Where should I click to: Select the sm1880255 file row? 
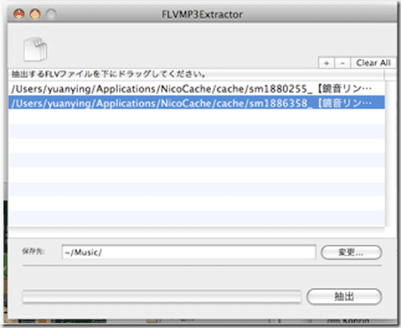(x=197, y=89)
